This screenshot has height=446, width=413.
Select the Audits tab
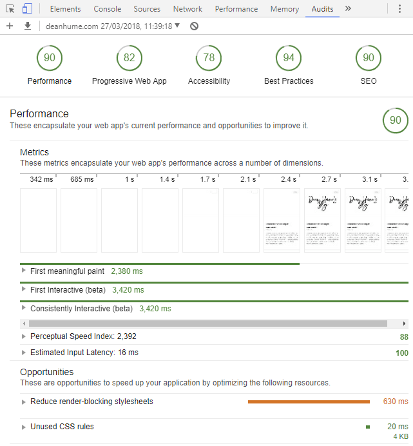click(x=322, y=9)
